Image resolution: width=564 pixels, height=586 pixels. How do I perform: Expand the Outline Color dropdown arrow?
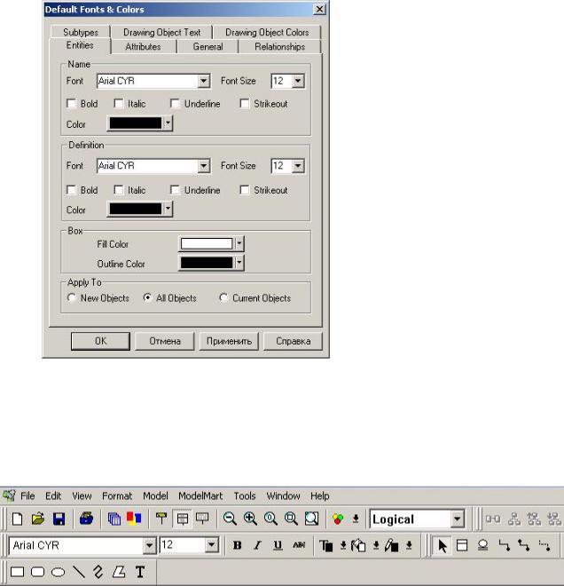coord(239,262)
